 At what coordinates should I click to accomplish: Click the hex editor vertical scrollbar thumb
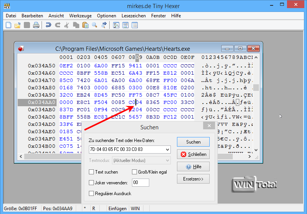256,87
